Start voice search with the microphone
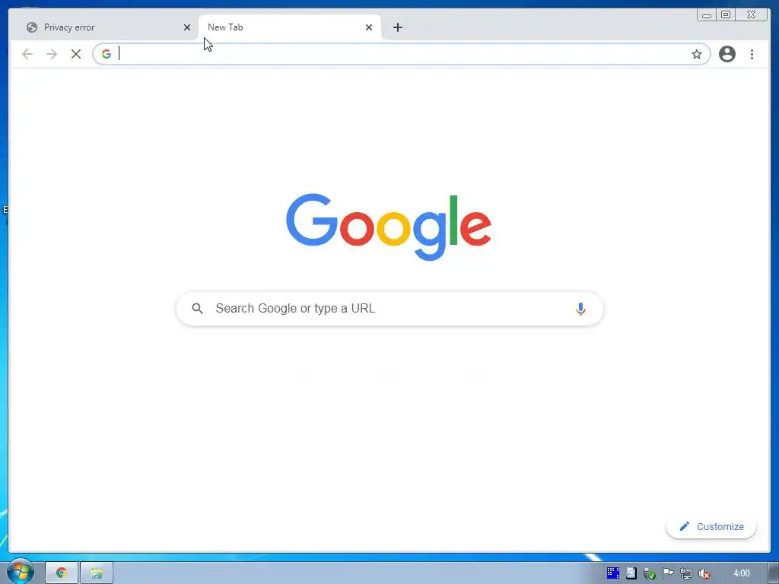This screenshot has width=779, height=584. coord(580,309)
